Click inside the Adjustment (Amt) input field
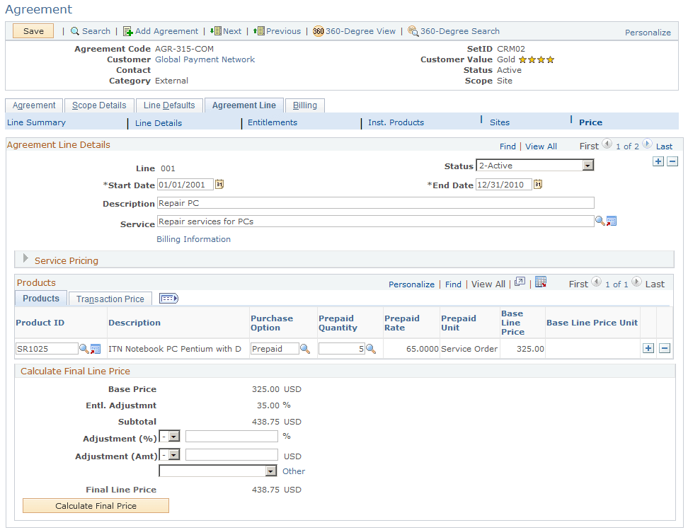This screenshot has height=530, width=688. pyautogui.click(x=231, y=454)
